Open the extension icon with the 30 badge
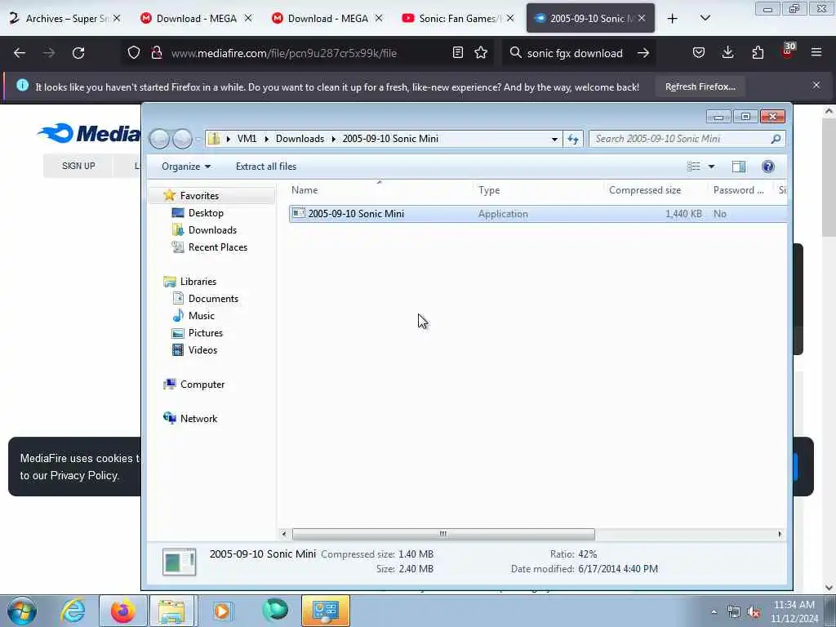836x627 pixels. (x=788, y=51)
